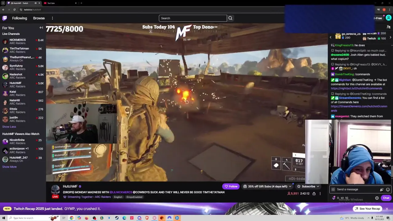The height and width of the screenshot is (221, 393).
Task: Open the Twitch home logo
Action: pos(5,18)
